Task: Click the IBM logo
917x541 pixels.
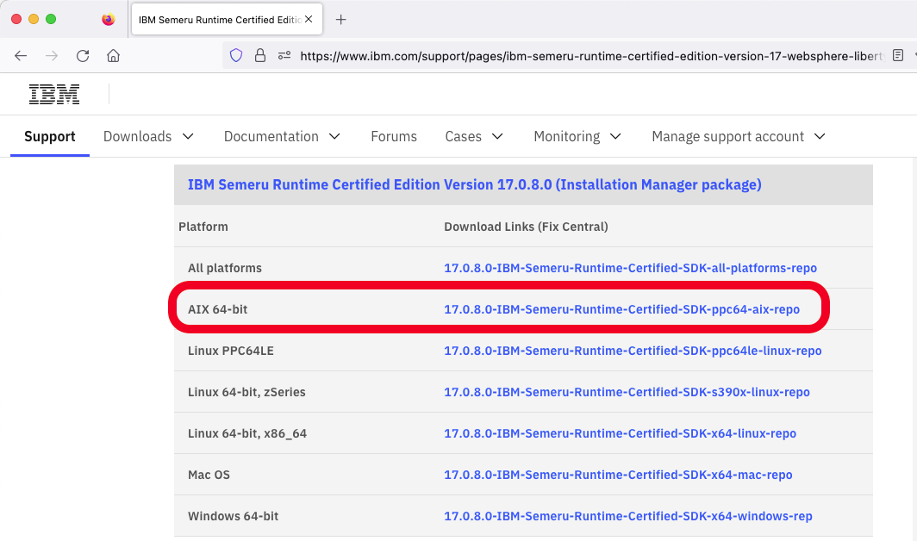Action: coord(53,94)
